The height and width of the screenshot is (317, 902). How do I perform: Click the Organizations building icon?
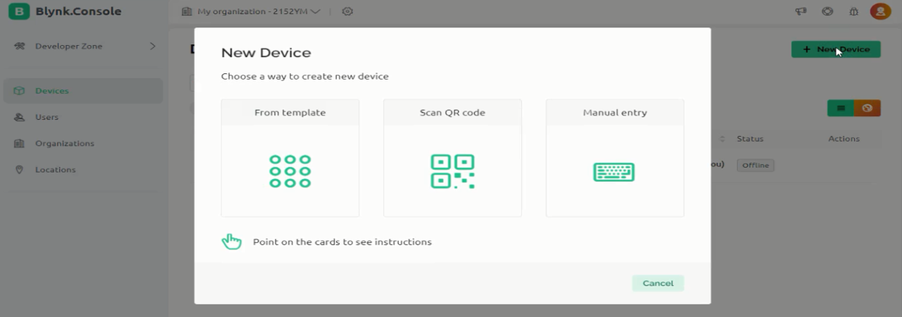point(20,143)
